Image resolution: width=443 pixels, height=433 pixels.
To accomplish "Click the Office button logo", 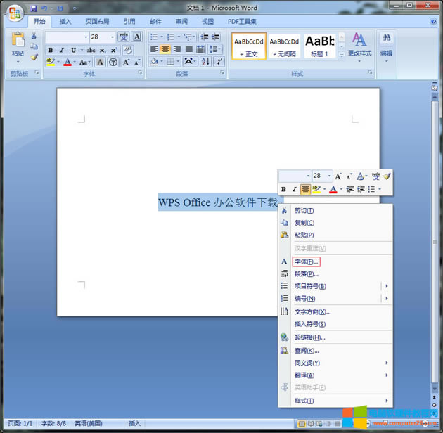I will (14, 12).
